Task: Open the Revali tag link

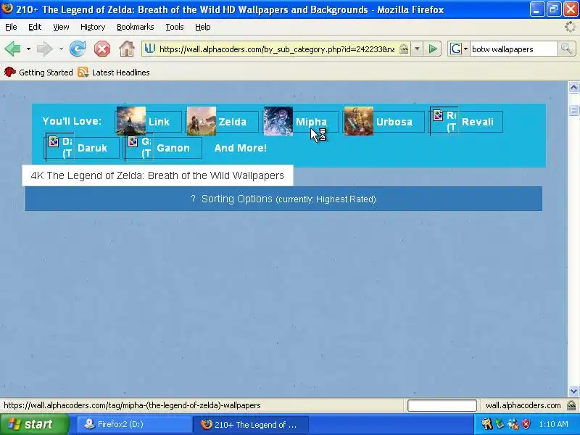Action: click(478, 122)
